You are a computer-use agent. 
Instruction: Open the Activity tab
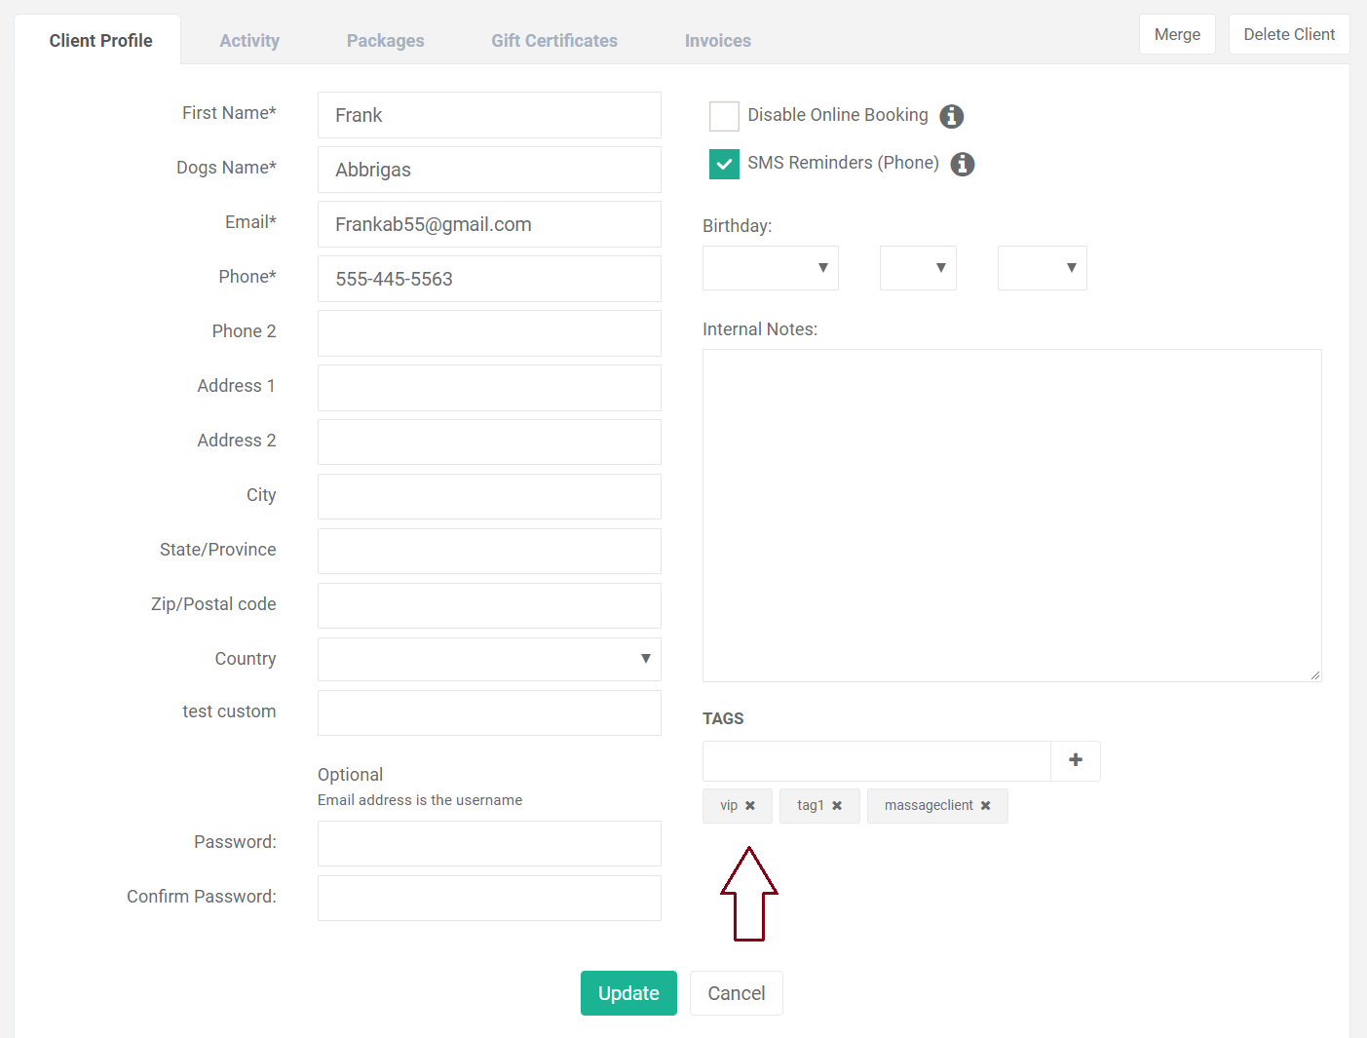pos(249,40)
